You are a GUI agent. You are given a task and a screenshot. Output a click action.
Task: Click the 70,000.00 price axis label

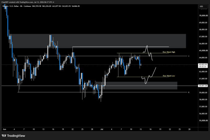click(x=203, y=15)
